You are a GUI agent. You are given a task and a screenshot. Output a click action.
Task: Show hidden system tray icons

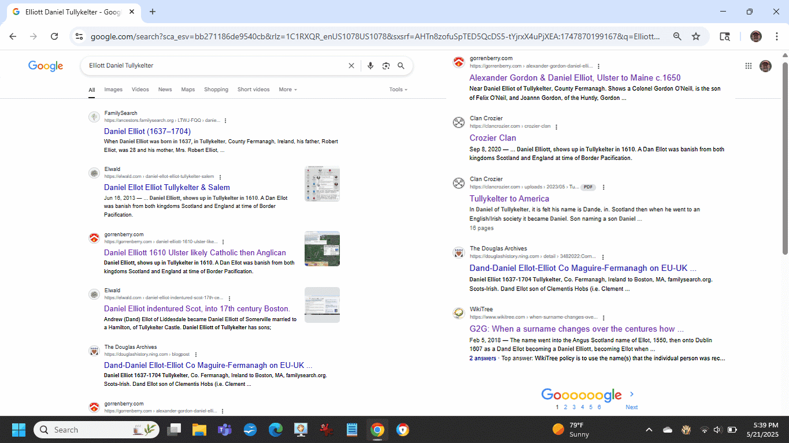pos(649,430)
